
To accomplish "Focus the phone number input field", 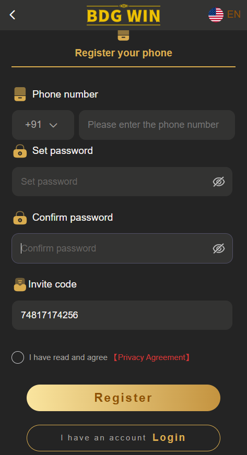I will [x=157, y=125].
